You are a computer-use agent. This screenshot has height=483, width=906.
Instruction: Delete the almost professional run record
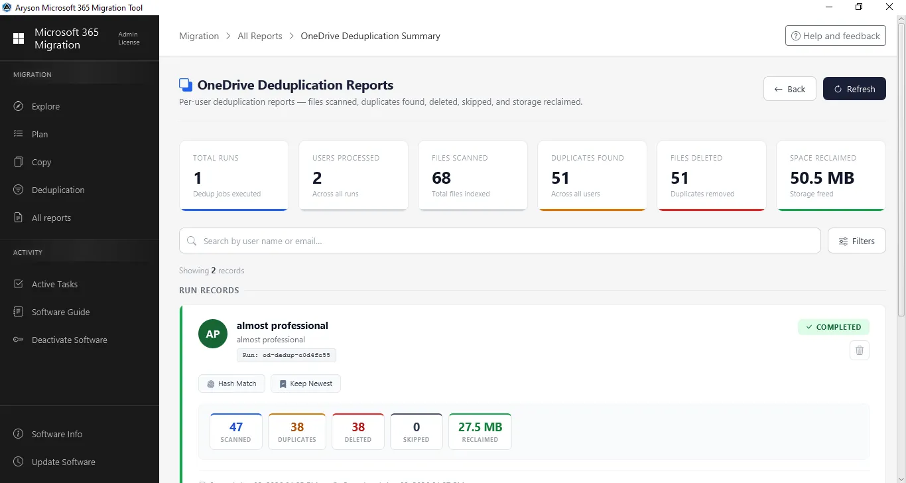tap(860, 350)
